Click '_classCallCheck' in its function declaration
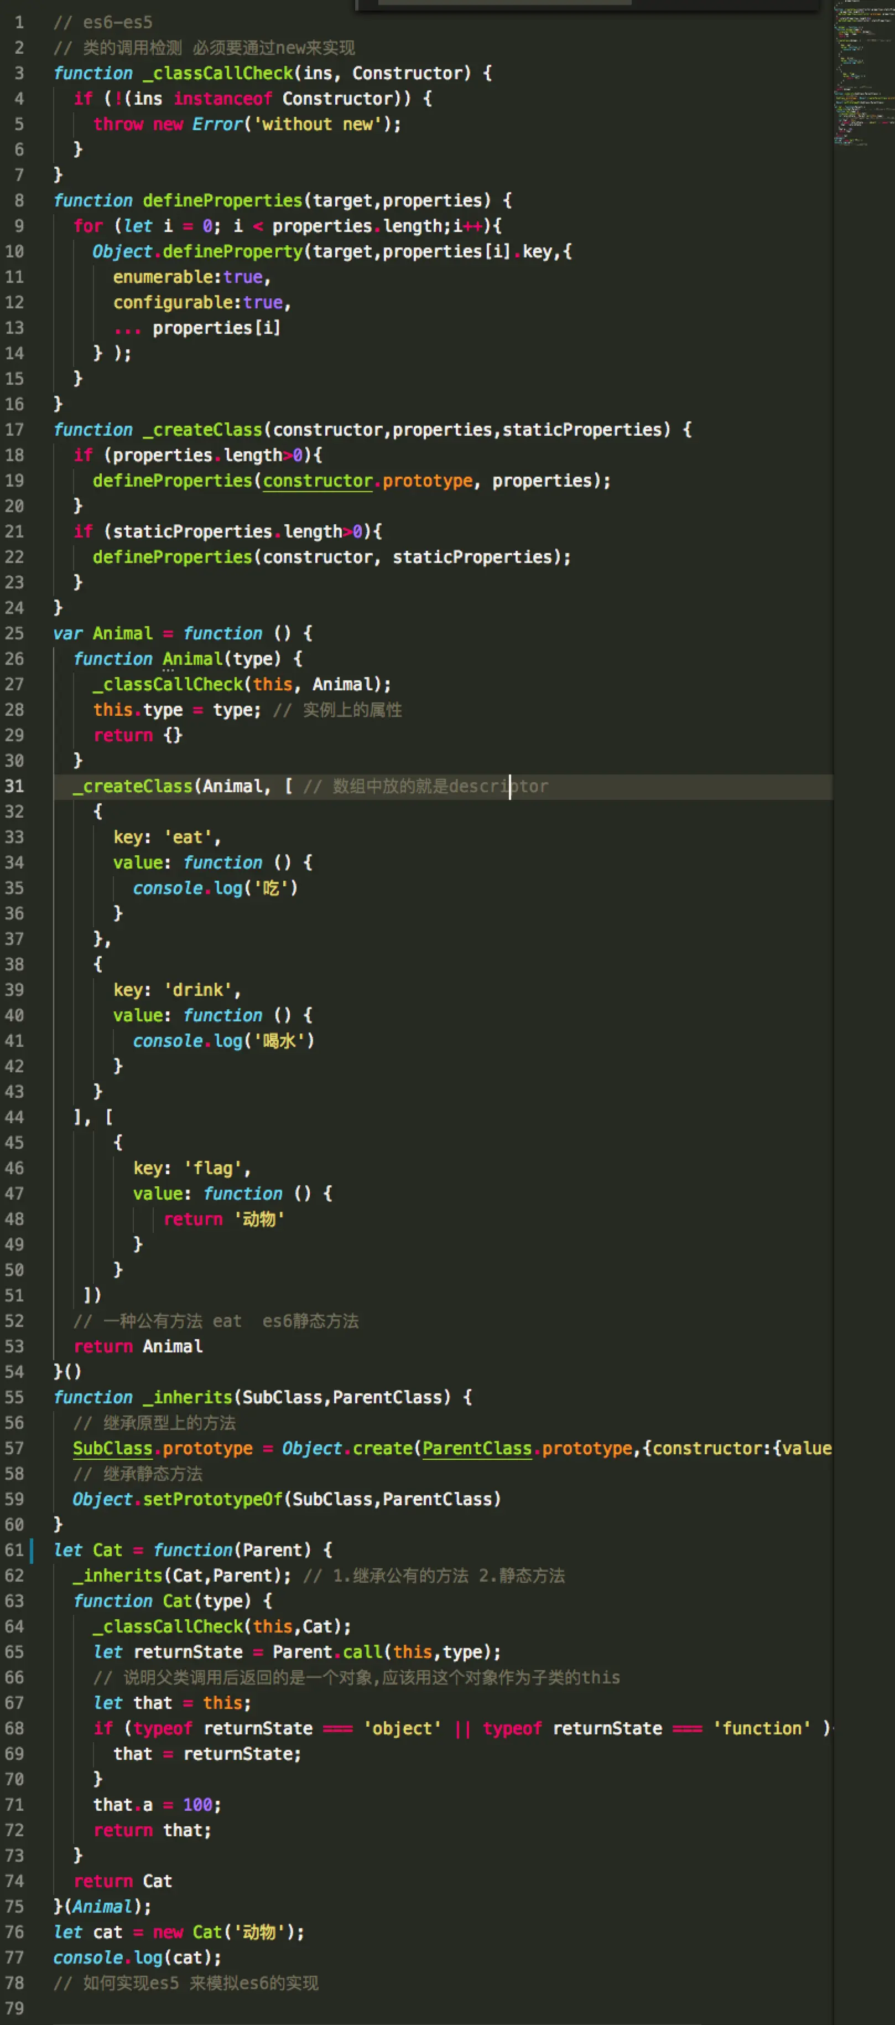This screenshot has height=2025, width=895. tap(217, 73)
